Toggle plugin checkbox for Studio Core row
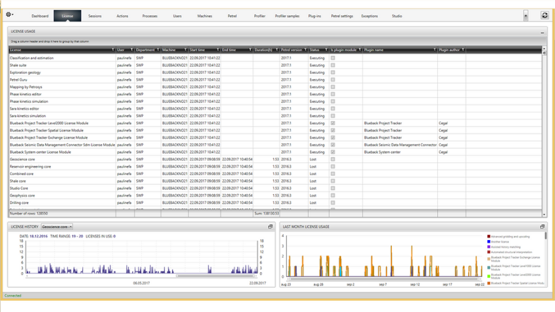 tap(333, 189)
